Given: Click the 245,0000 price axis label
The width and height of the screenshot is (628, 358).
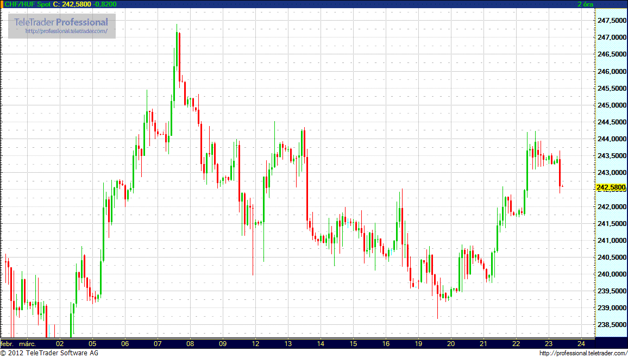Looking at the screenshot, I should (611, 105).
